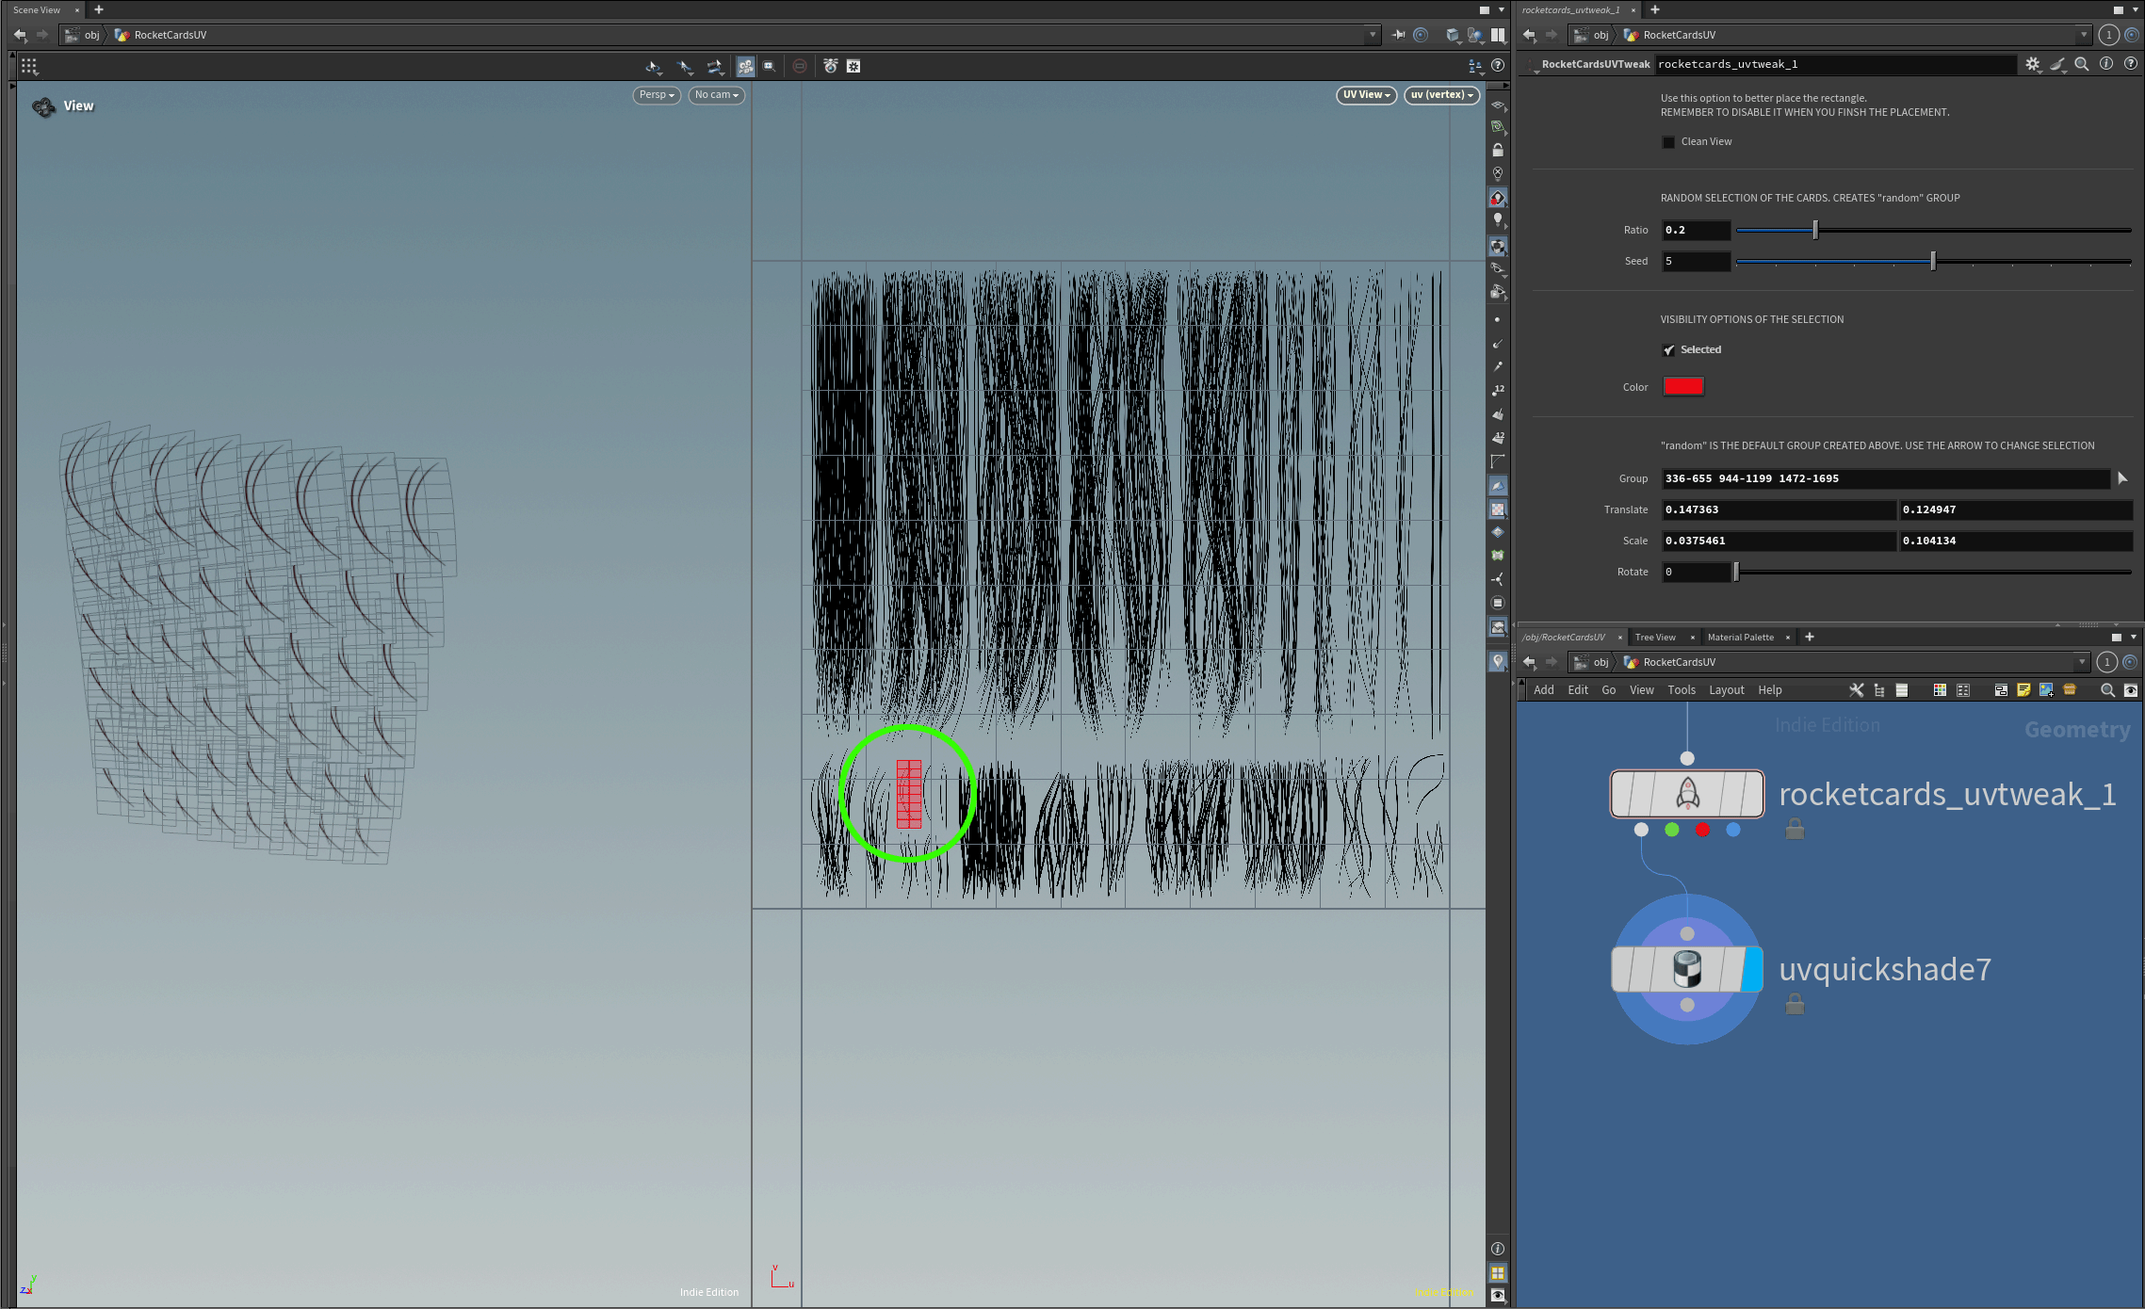Viewport: 2145px width, 1309px height.
Task: Open node info icon in parameter pane
Action: click(x=2106, y=64)
